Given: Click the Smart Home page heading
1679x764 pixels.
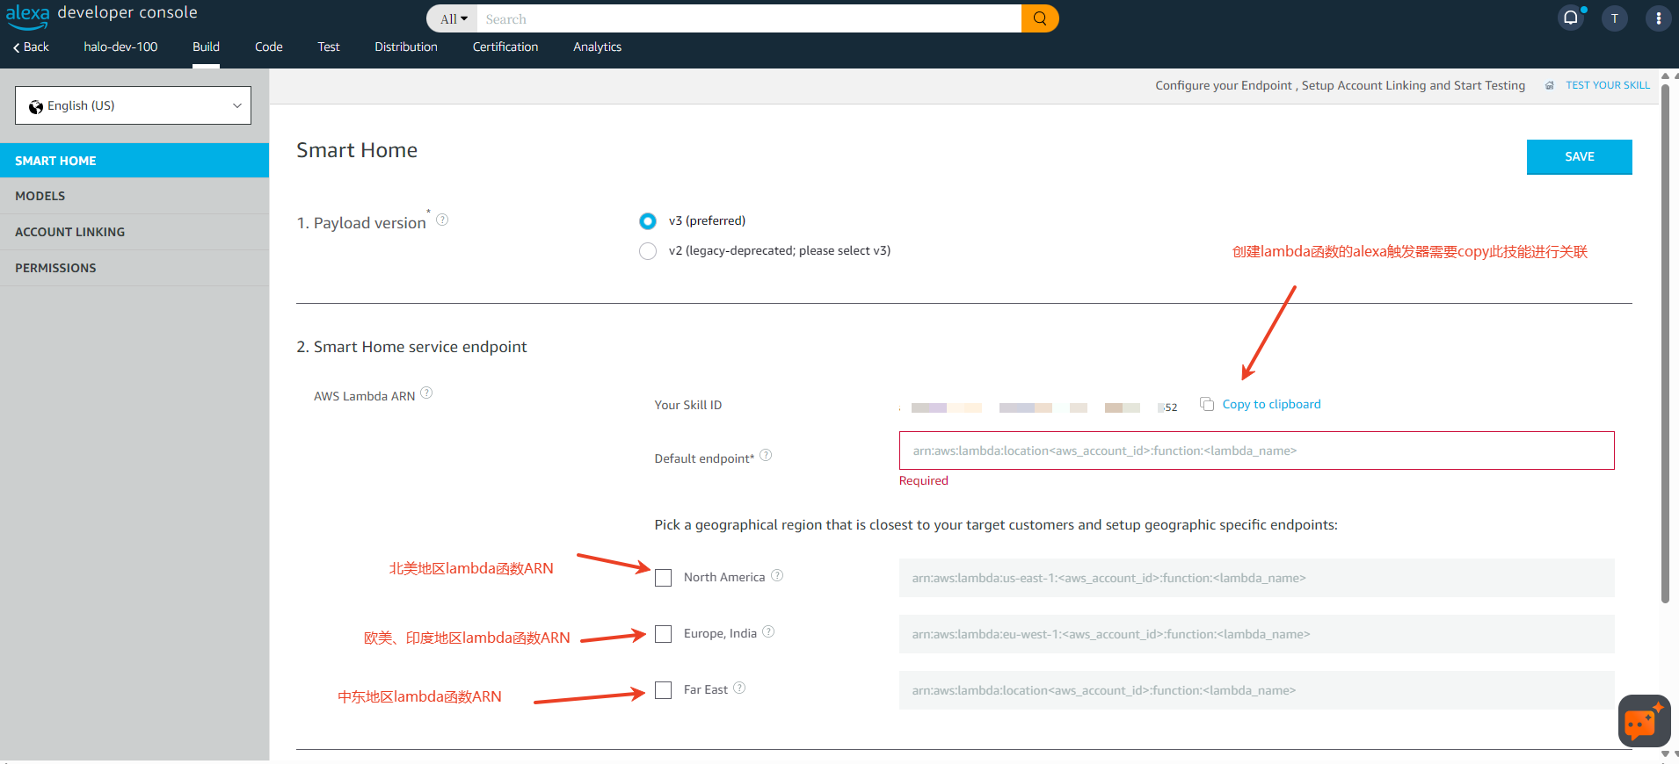Looking at the screenshot, I should [x=357, y=150].
